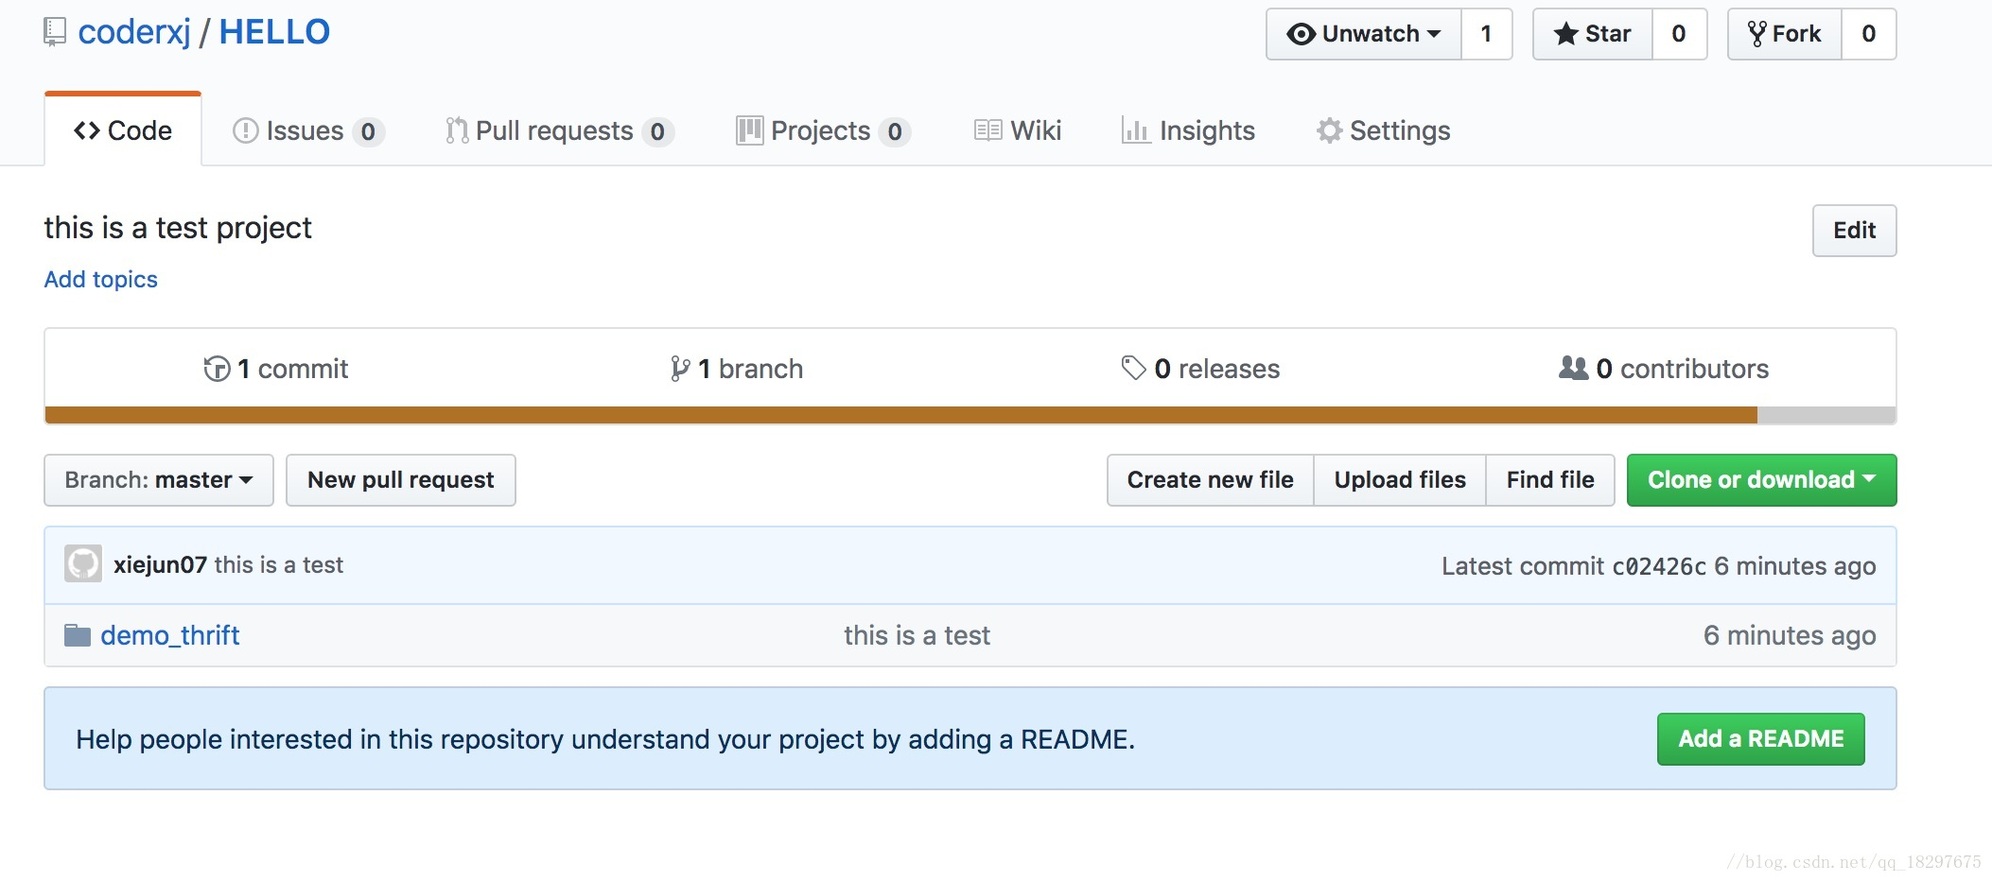Click the branch icon next to 1 branch
This screenshot has height=881, width=1992.
(x=679, y=369)
